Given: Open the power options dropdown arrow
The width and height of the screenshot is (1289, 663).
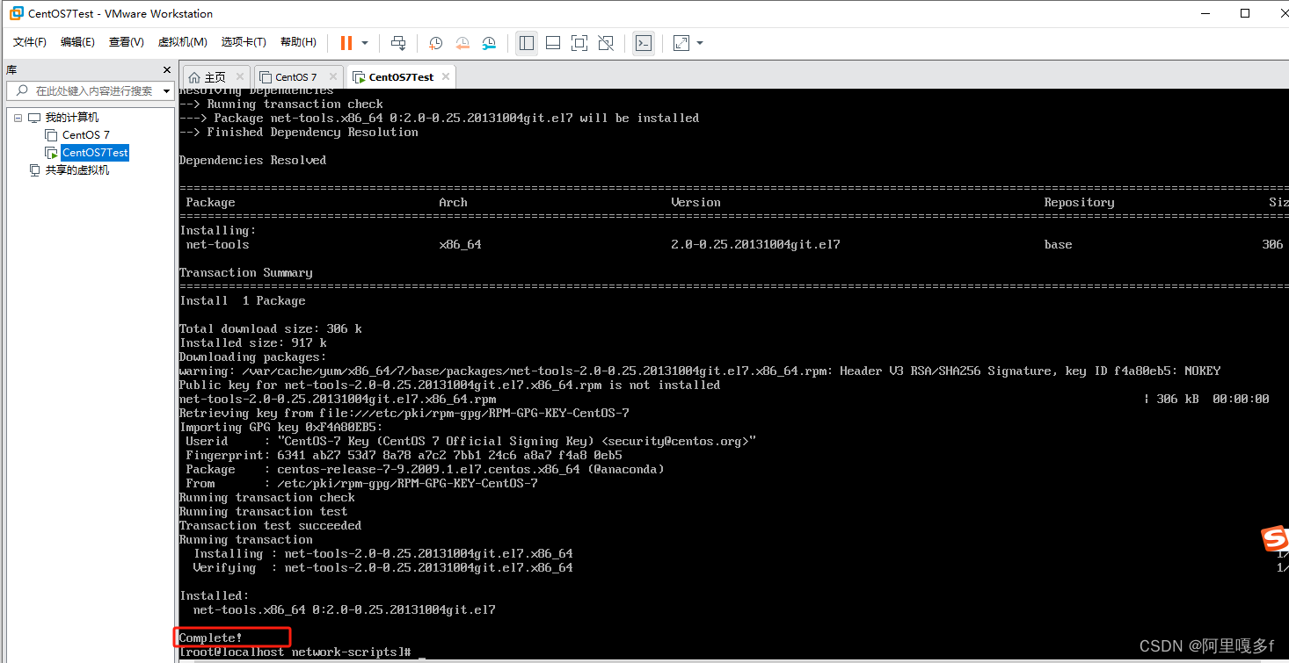Looking at the screenshot, I should [362, 42].
